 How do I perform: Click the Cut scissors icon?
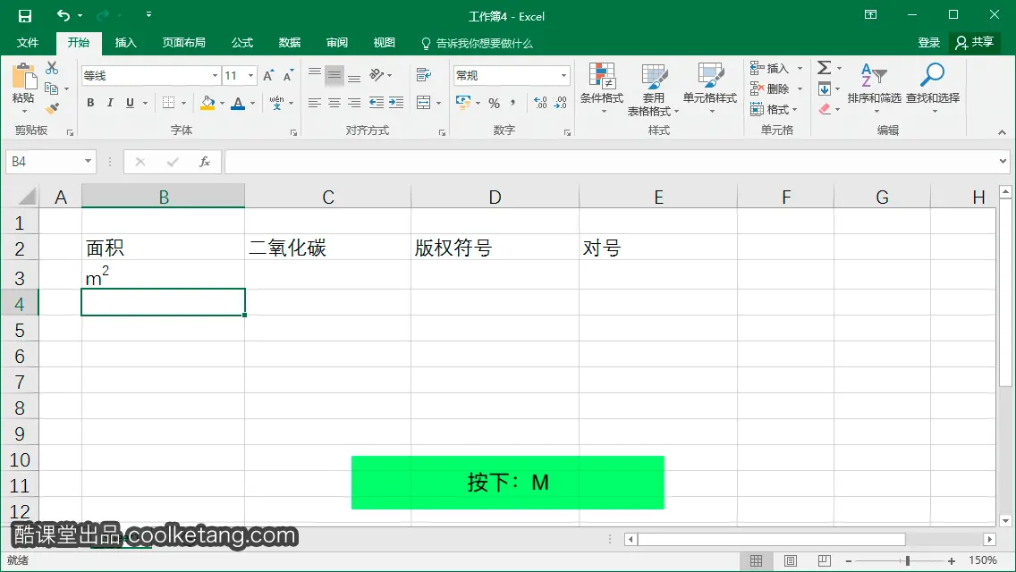(x=52, y=67)
